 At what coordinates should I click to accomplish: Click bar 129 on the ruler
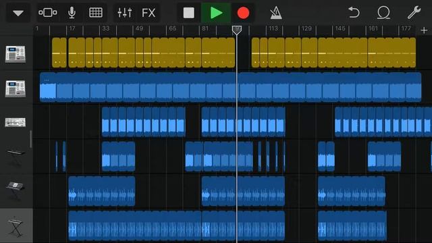click(x=306, y=28)
